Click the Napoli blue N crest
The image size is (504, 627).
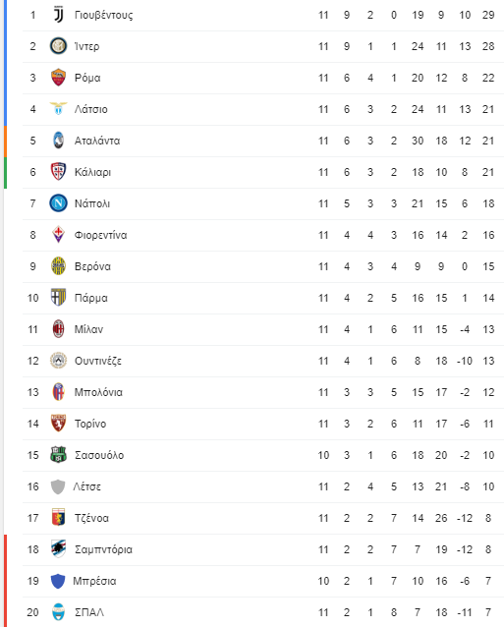tap(58, 203)
